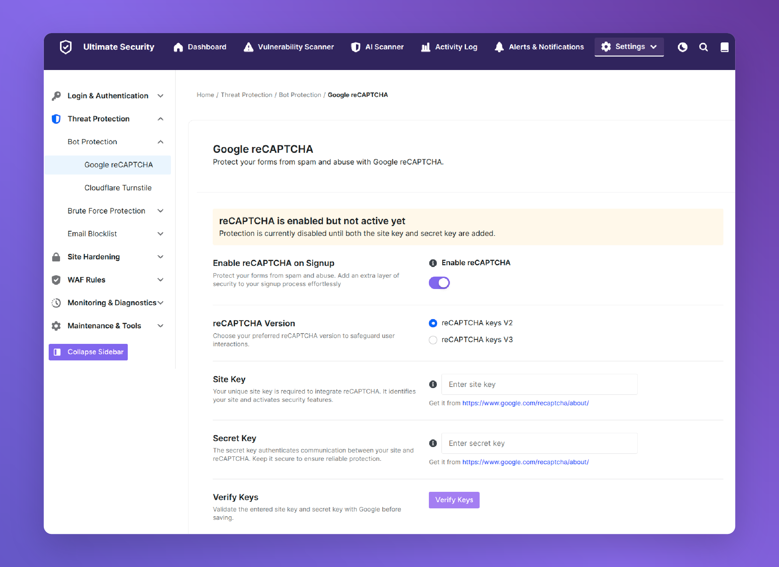Click the Google reCAPTCHA breadcrumb text
Image resolution: width=779 pixels, height=567 pixels.
pyautogui.click(x=358, y=95)
